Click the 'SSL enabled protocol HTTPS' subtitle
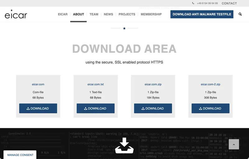This screenshot has width=249, height=159. [139, 62]
